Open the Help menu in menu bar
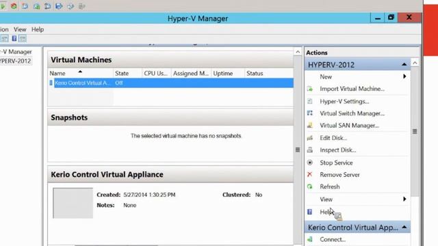This screenshot has height=246, width=438. click(38, 29)
